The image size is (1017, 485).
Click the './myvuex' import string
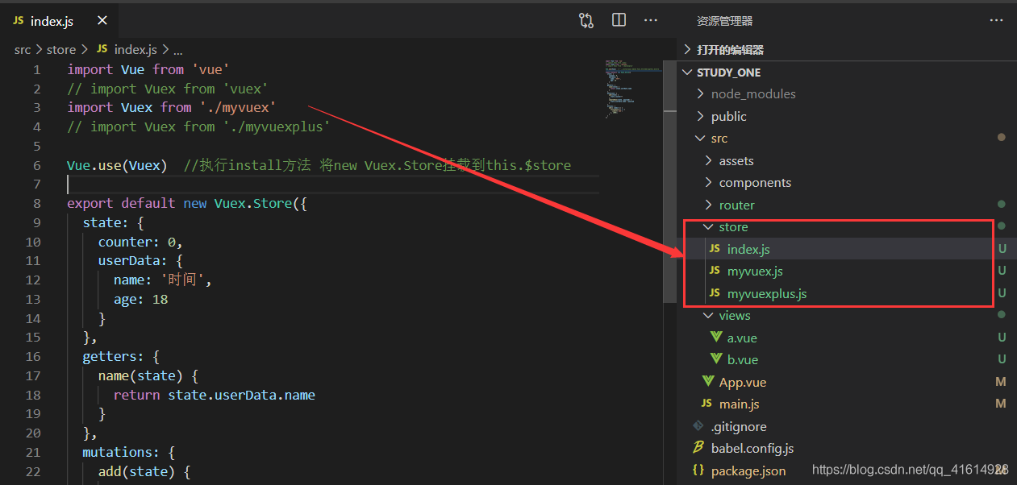(238, 107)
